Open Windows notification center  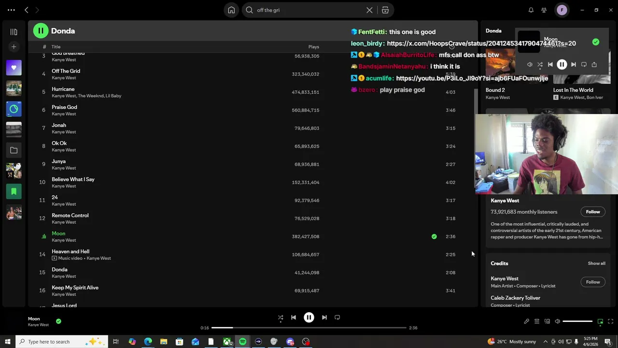(608, 342)
